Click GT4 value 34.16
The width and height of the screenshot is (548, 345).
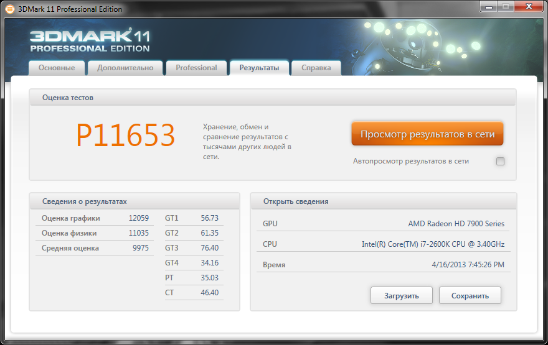point(210,263)
